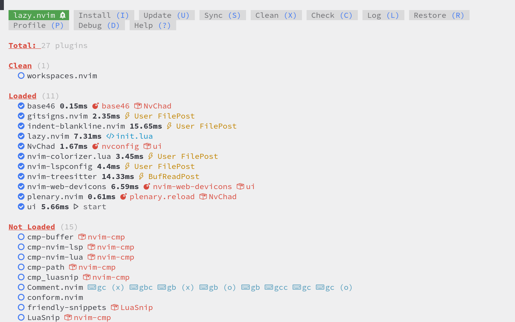Click circle icon next to workspaces.nvim

[21, 76]
